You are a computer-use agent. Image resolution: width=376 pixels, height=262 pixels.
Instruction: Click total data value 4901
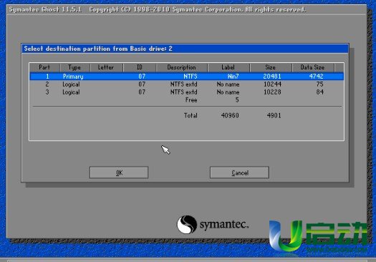274,115
